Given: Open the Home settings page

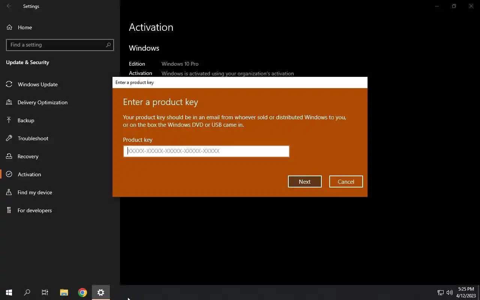Looking at the screenshot, I should [60, 27].
